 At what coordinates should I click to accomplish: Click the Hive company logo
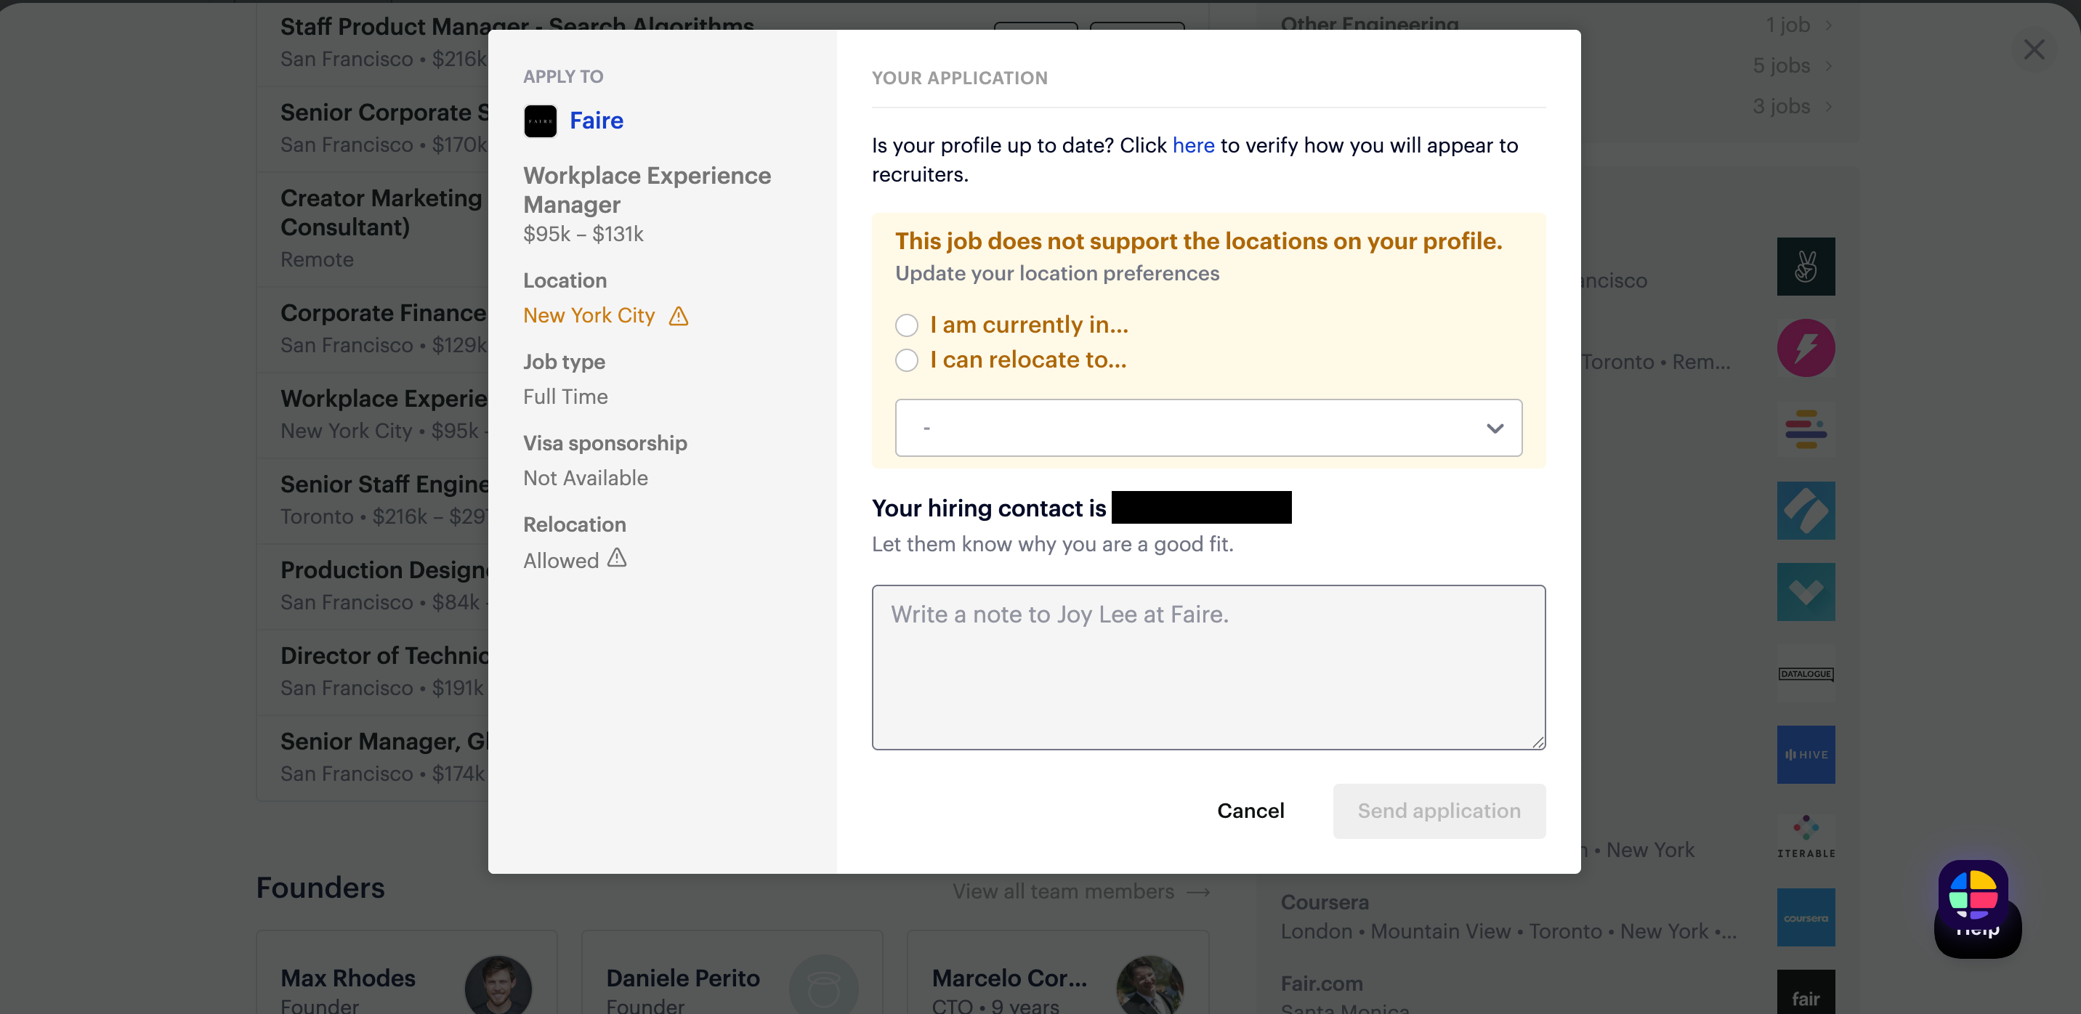click(1805, 754)
